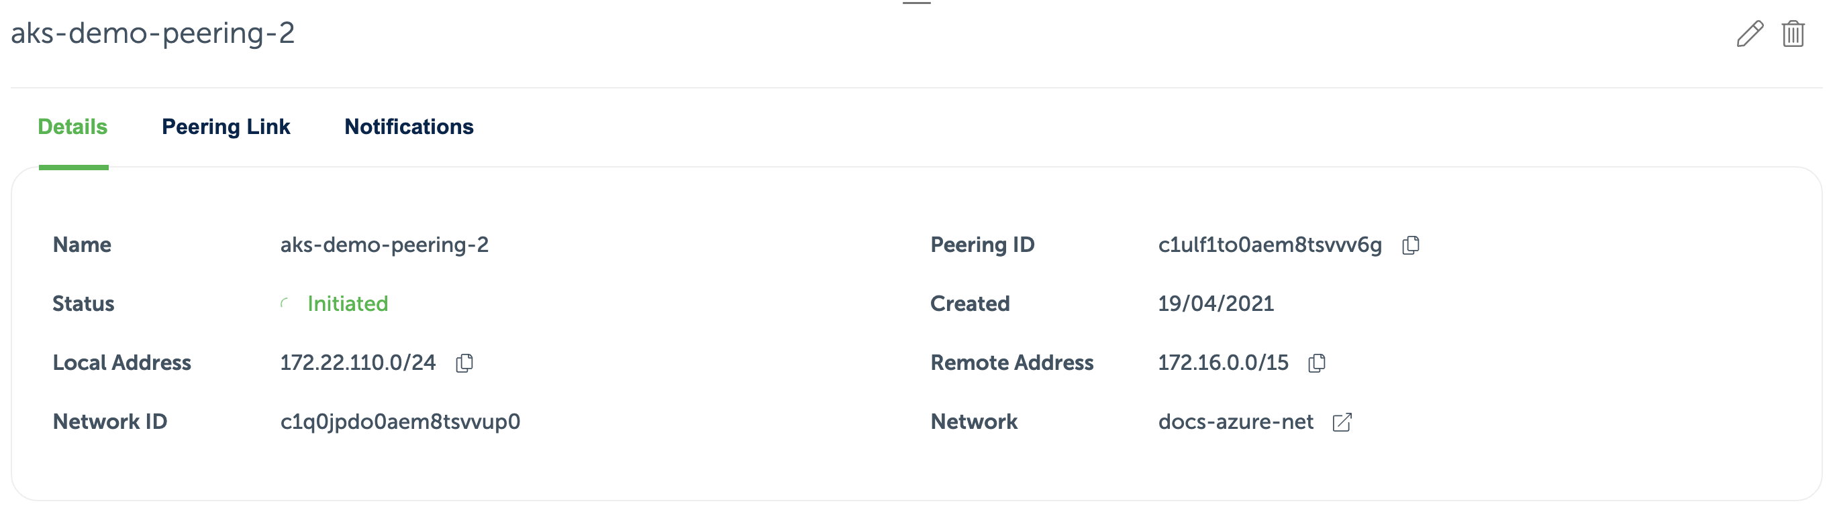Open the Notifications tab
This screenshot has height=516, width=1835.
[409, 127]
